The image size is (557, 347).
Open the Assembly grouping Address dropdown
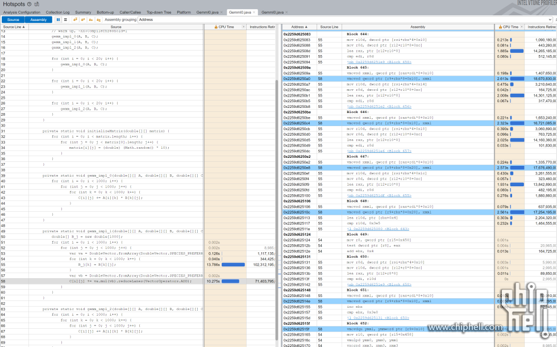[344, 19]
